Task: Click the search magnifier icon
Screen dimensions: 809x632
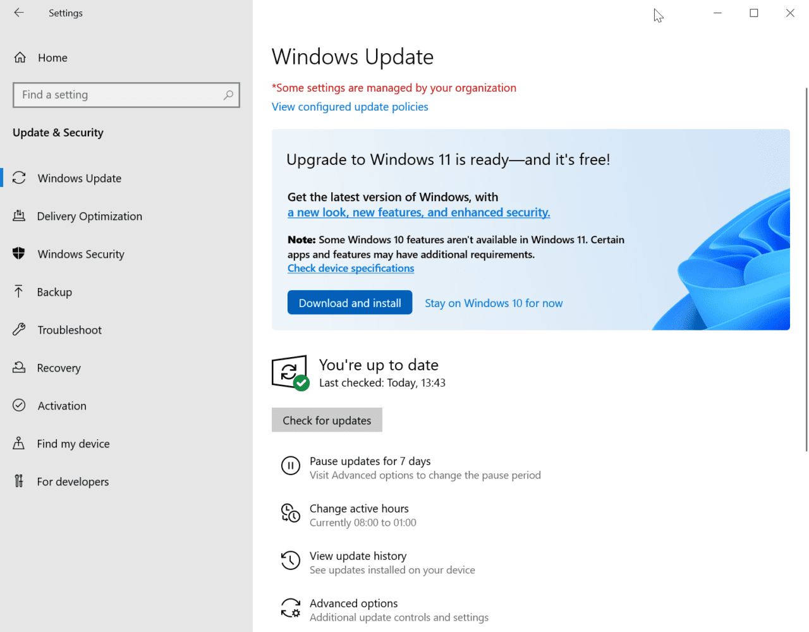Action: pos(228,95)
